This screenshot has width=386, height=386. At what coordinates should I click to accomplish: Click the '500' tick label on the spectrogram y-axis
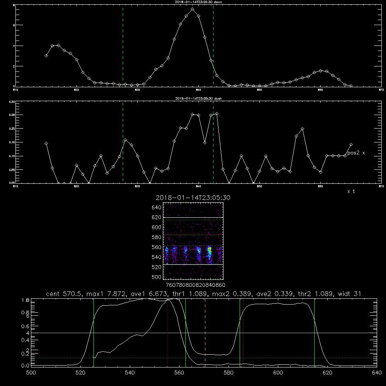157,277
